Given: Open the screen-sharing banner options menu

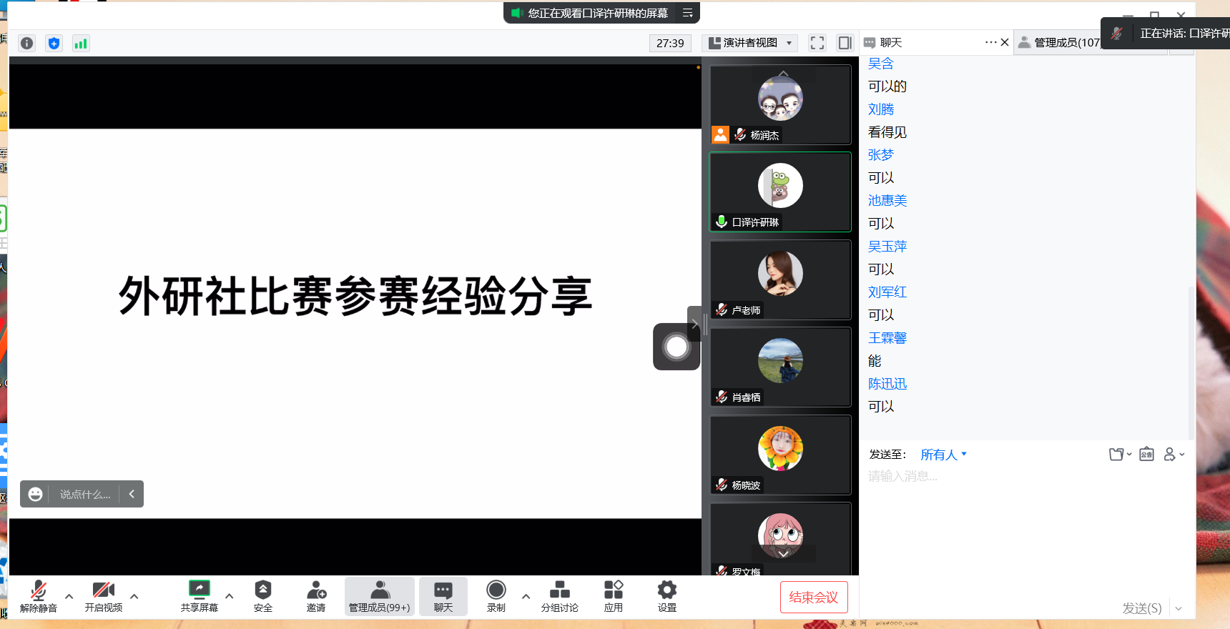Looking at the screenshot, I should coord(687,13).
